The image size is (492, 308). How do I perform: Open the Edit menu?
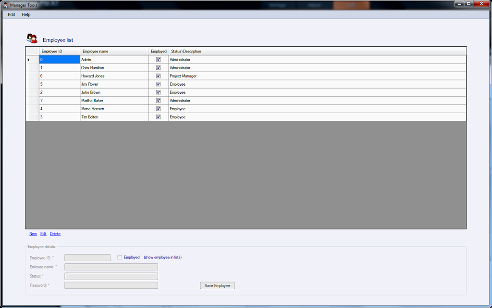coord(12,14)
